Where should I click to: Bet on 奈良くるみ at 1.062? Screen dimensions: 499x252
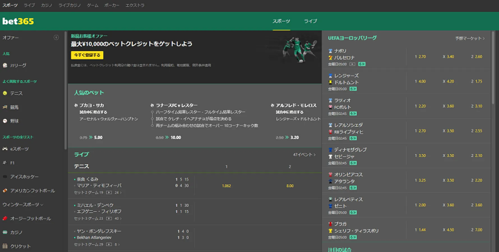point(227,186)
